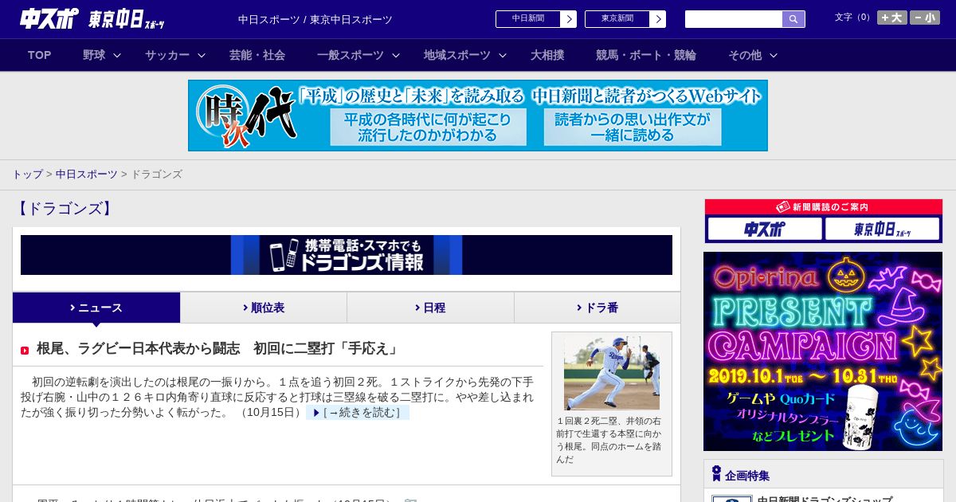Go to TOP in navigation bar
This screenshot has height=502, width=956.
[39, 55]
